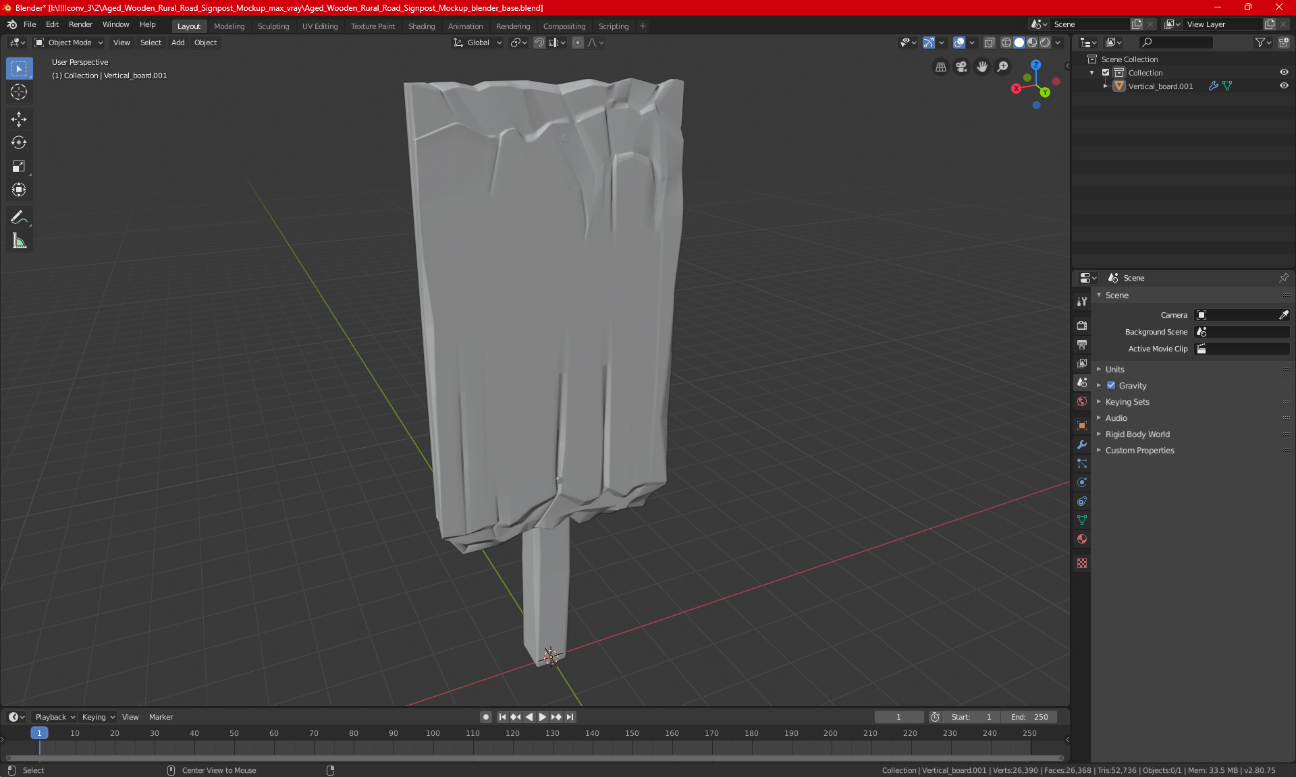Select the Measure tool

point(19,241)
